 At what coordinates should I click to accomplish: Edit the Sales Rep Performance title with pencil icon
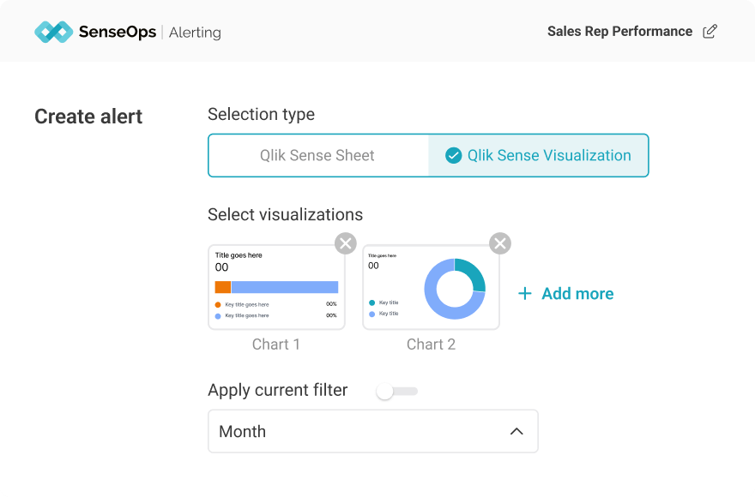click(x=710, y=31)
